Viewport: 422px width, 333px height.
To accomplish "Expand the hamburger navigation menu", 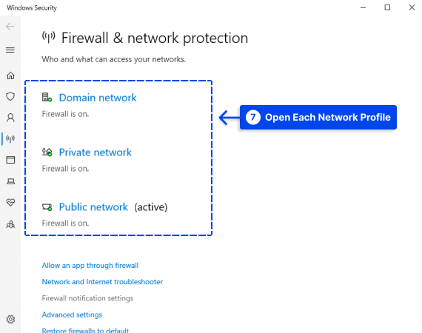I will (x=10, y=50).
